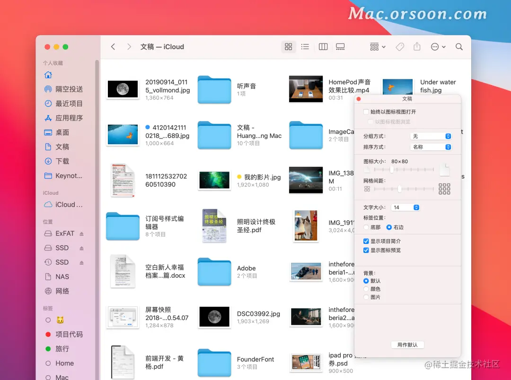Open the more actions ellipsis menu
Image resolution: width=511 pixels, height=380 pixels.
(438, 47)
